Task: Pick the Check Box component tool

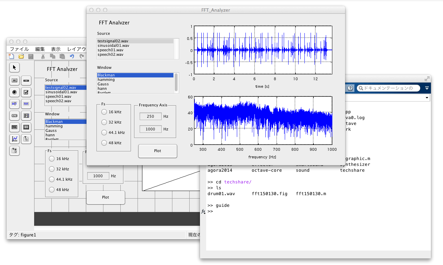Action: click(x=26, y=92)
